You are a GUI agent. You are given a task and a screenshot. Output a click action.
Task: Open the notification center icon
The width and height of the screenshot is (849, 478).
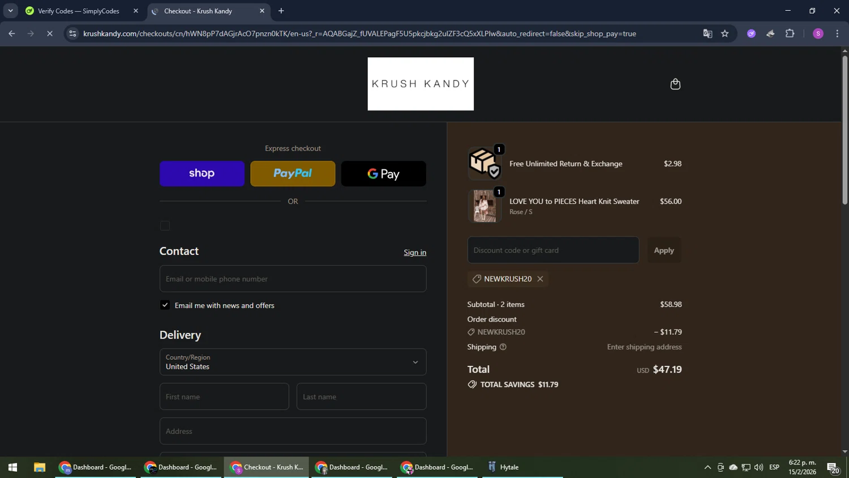pyautogui.click(x=833, y=467)
